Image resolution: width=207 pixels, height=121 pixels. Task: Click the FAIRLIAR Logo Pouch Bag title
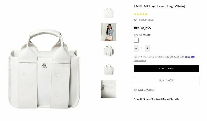click(159, 6)
